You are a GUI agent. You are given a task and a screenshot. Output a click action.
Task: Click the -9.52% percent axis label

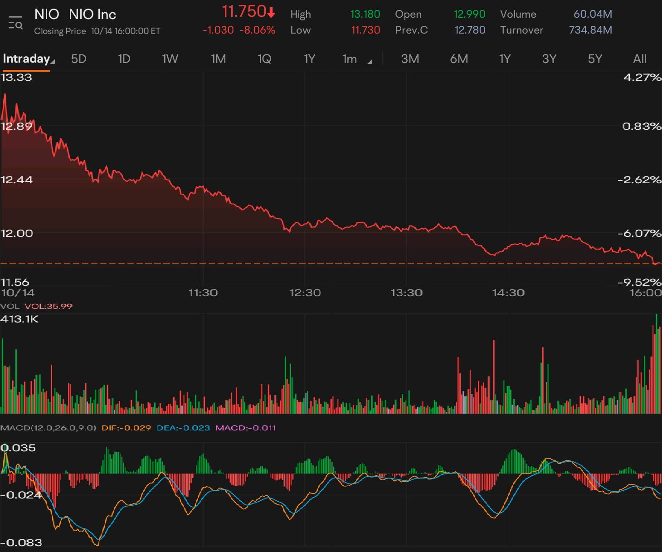(639, 282)
